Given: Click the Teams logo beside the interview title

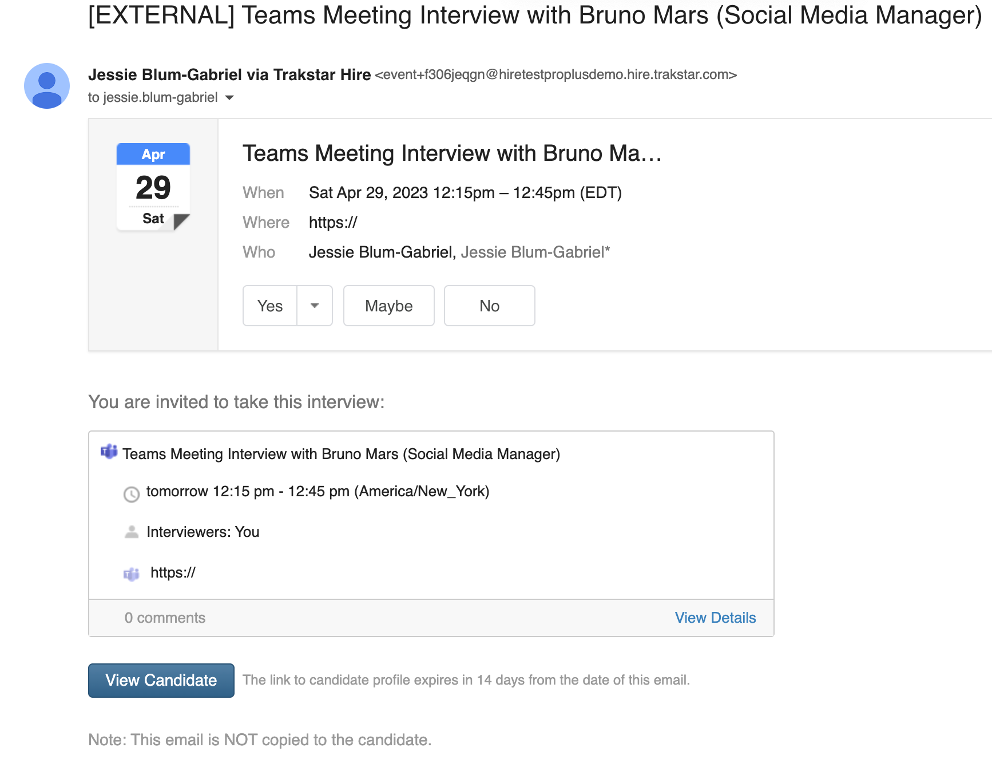Looking at the screenshot, I should click(109, 452).
